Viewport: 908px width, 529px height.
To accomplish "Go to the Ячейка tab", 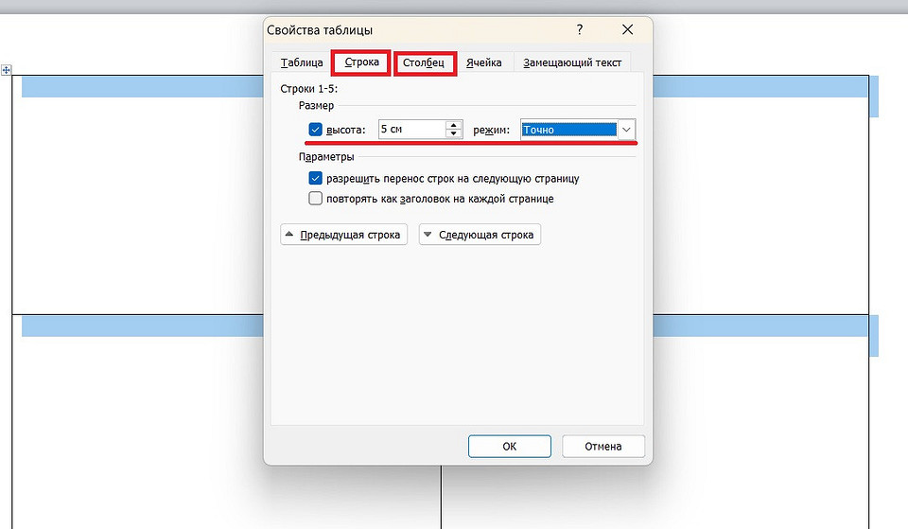I will pos(483,62).
